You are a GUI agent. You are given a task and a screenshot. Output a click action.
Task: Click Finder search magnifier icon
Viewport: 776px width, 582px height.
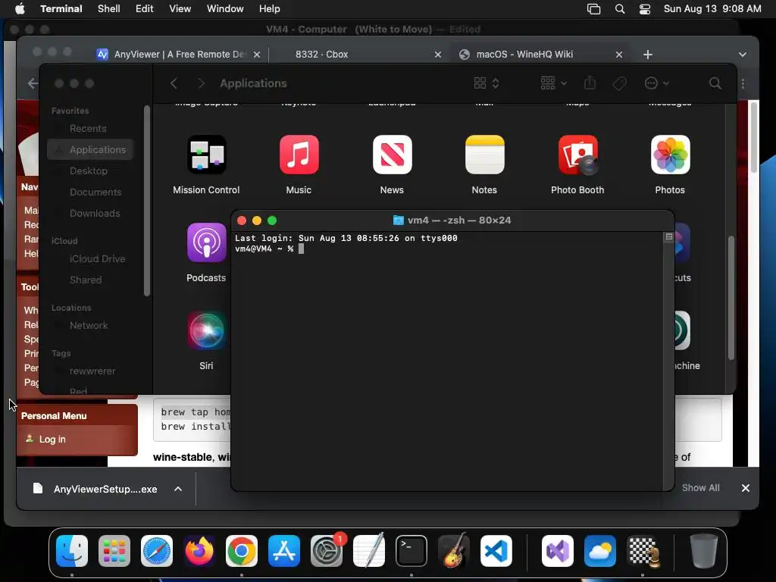(715, 83)
